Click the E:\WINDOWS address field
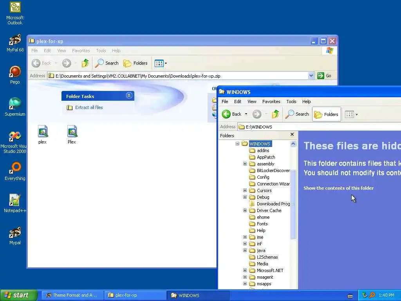The height and width of the screenshot is (301, 401). point(319,127)
